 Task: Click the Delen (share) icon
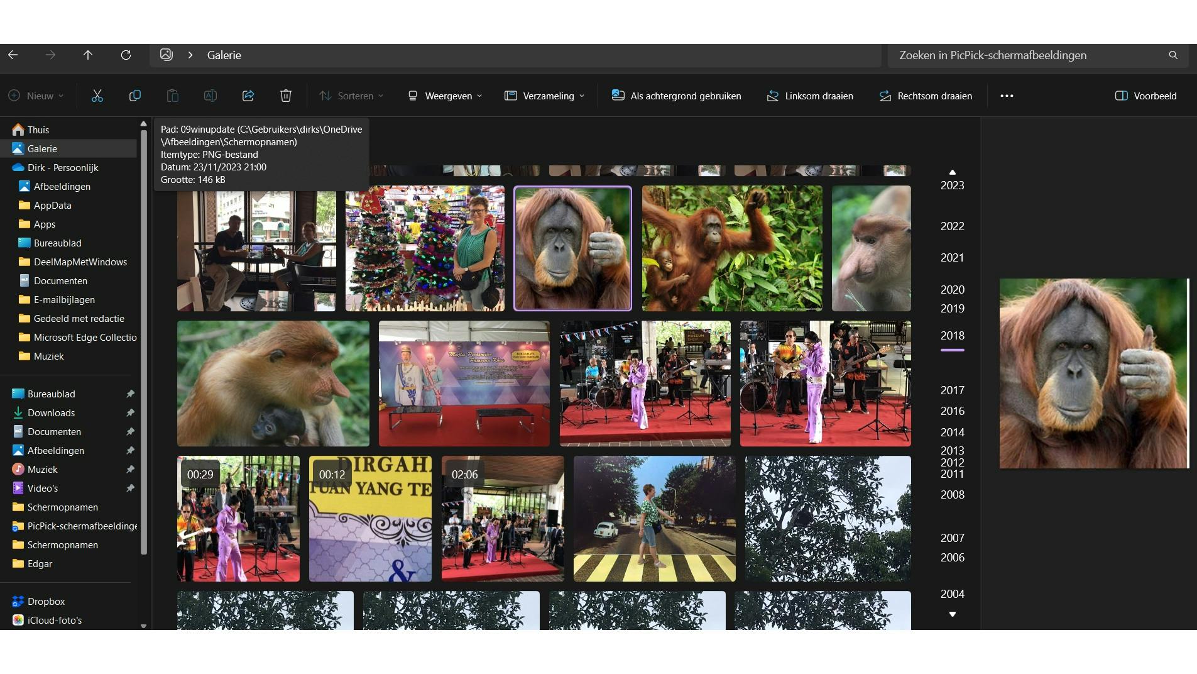pos(248,96)
